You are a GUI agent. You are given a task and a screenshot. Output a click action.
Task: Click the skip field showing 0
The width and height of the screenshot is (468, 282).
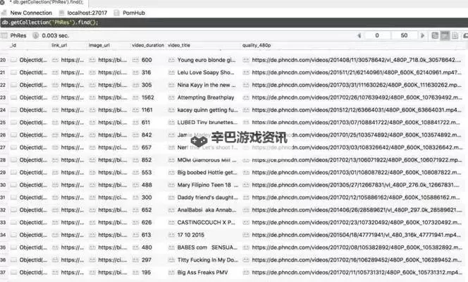click(377, 35)
